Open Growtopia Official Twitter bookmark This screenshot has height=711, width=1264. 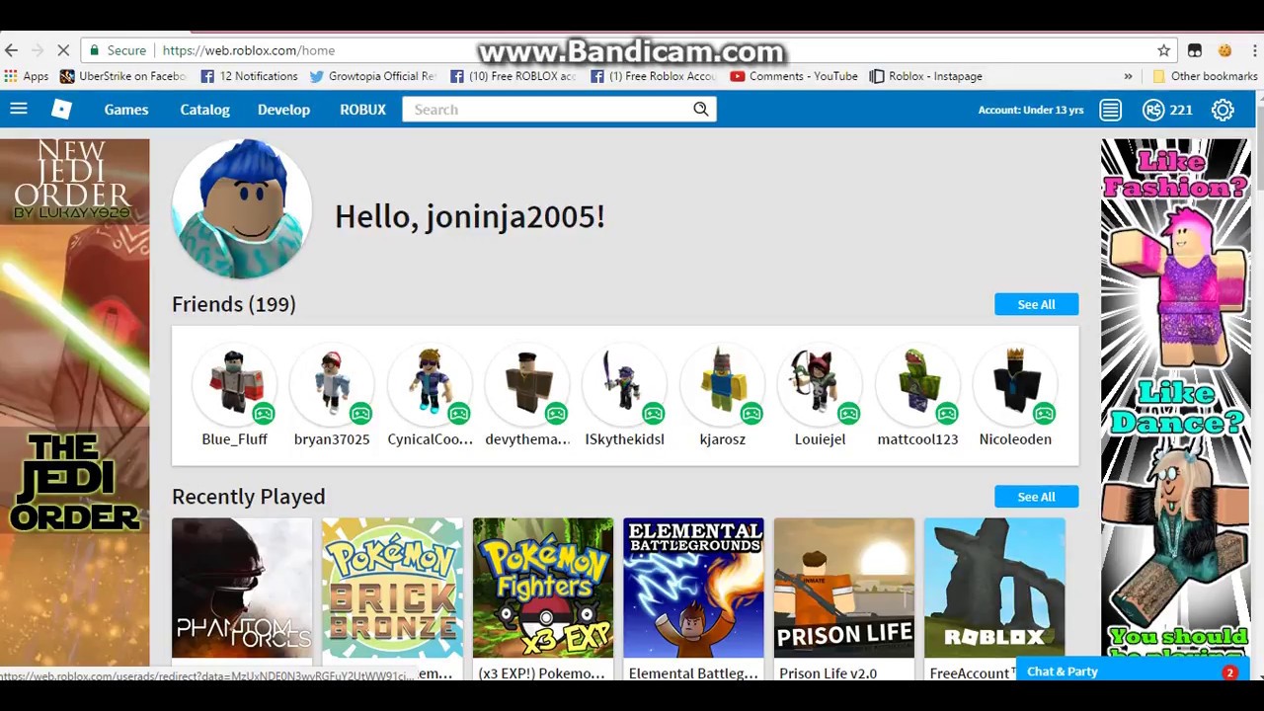pyautogui.click(x=372, y=76)
